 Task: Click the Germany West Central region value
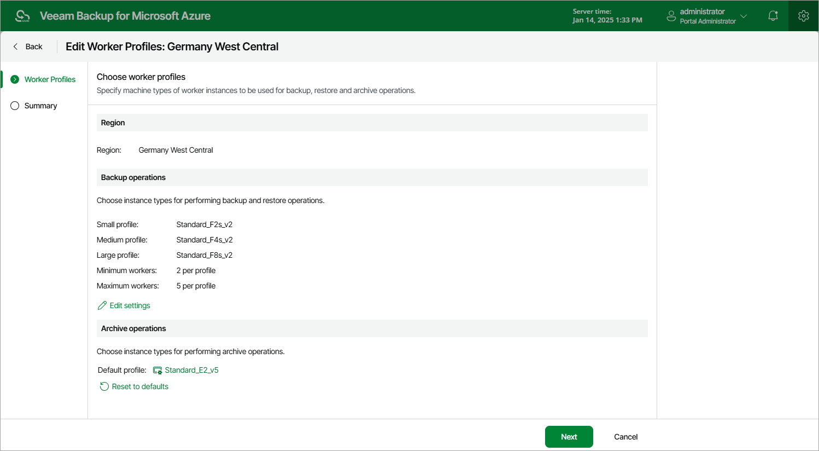(x=176, y=150)
